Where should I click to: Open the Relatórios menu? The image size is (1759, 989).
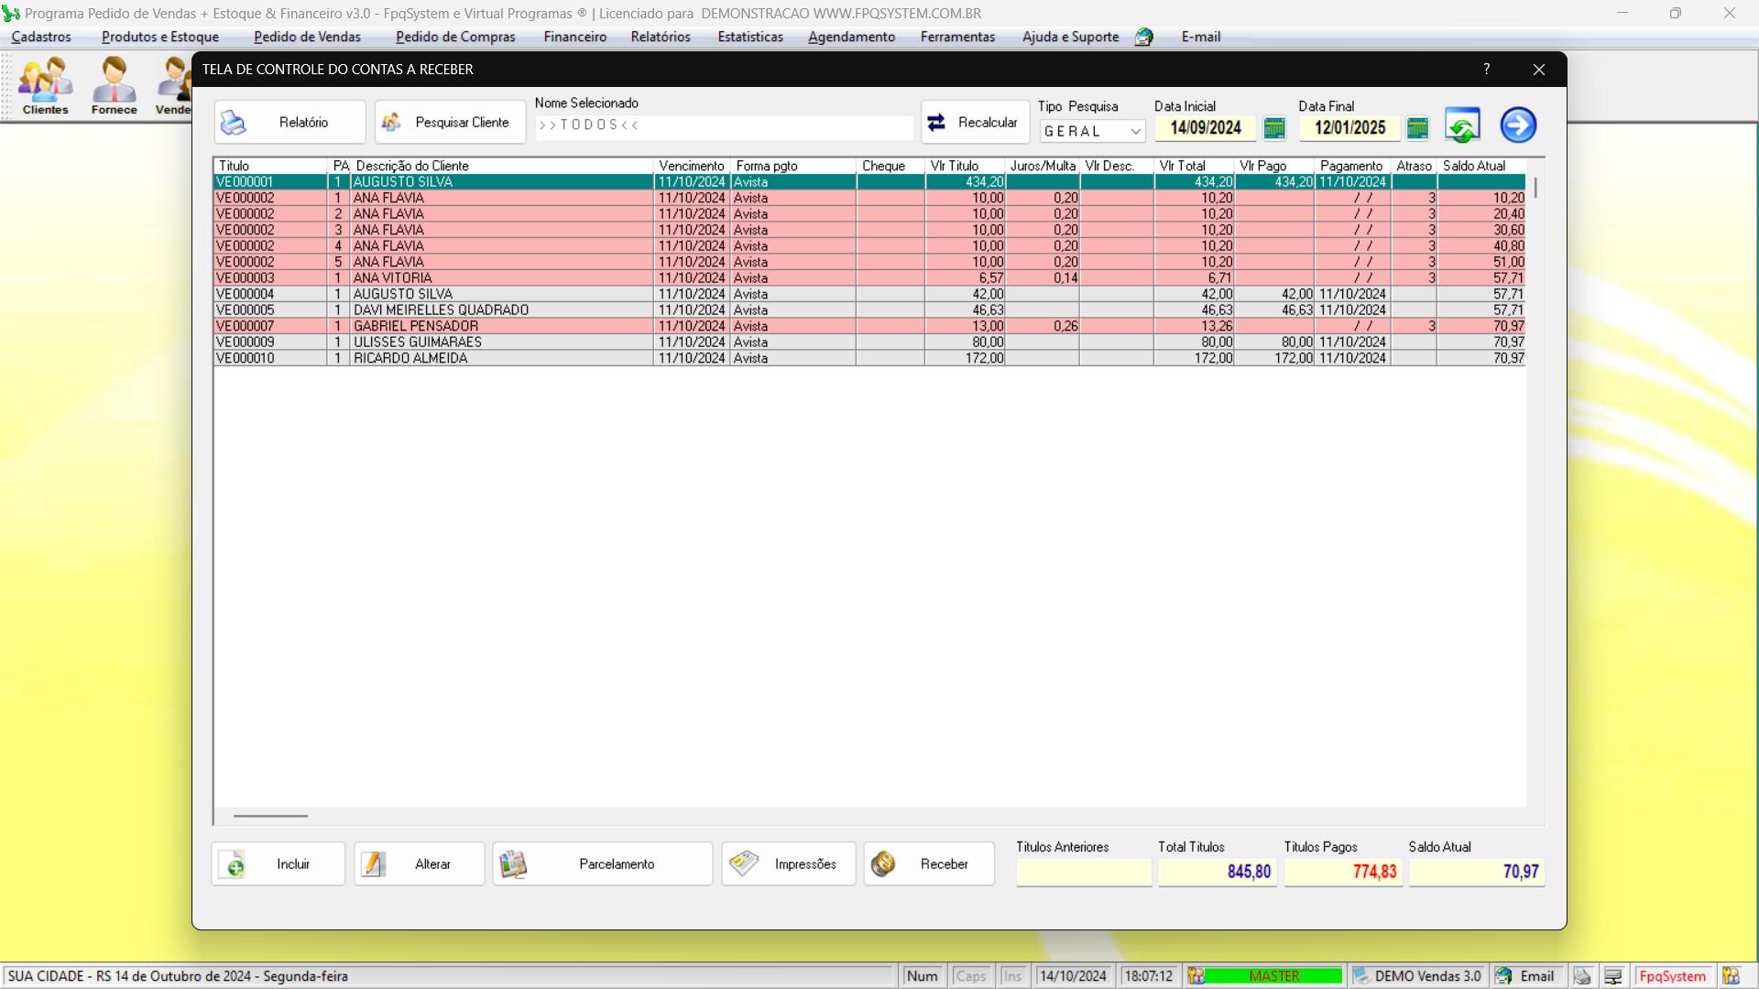[x=661, y=38]
